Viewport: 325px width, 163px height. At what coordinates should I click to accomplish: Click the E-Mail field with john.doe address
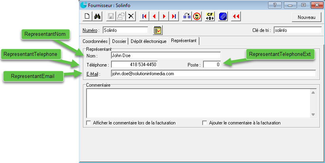[213, 74]
